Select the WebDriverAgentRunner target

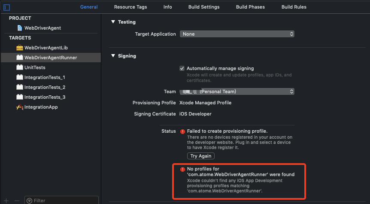coord(51,58)
